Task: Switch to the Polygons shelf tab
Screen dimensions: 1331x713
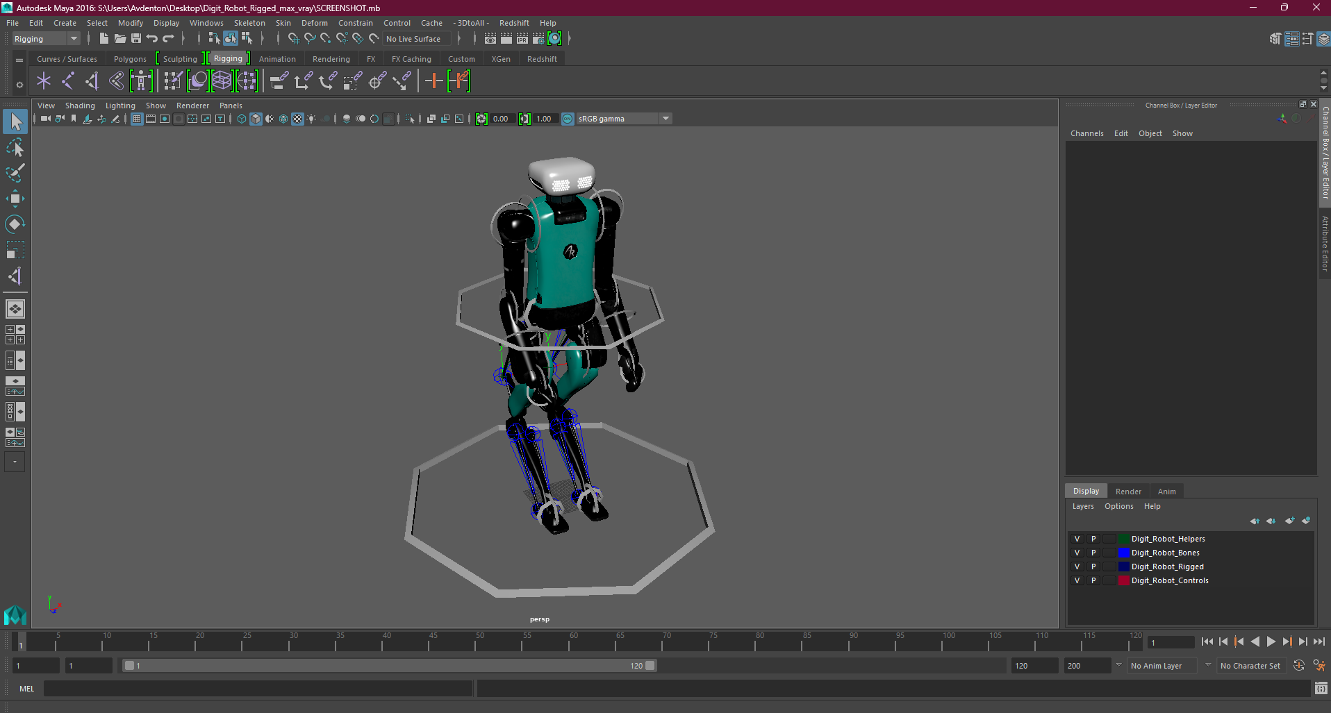Action: [x=130, y=59]
